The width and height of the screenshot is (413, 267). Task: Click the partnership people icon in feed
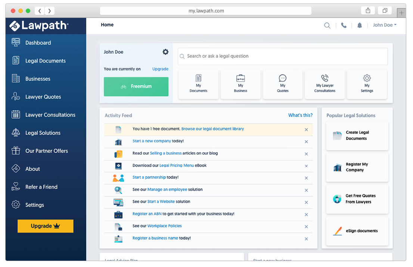pyautogui.click(x=118, y=178)
